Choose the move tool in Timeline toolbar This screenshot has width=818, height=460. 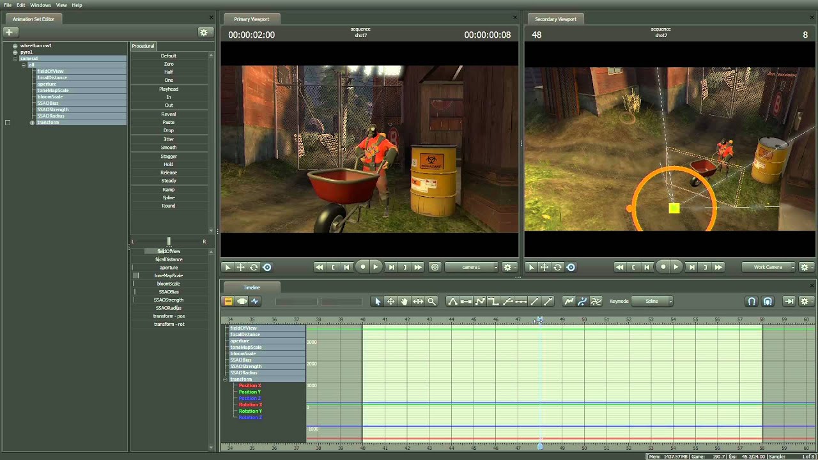390,302
